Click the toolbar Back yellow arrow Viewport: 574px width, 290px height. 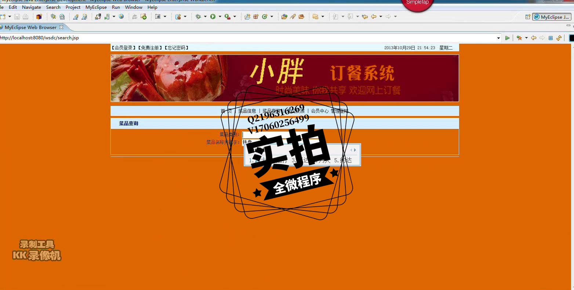click(374, 17)
